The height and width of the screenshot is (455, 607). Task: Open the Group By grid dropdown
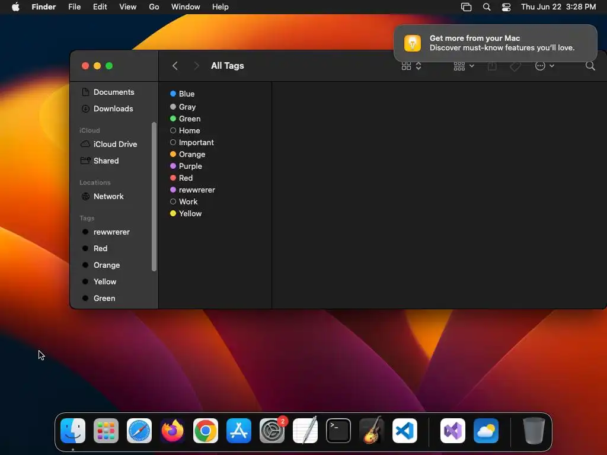(464, 66)
